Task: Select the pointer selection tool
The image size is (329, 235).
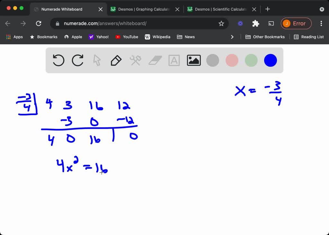Action: point(97,60)
